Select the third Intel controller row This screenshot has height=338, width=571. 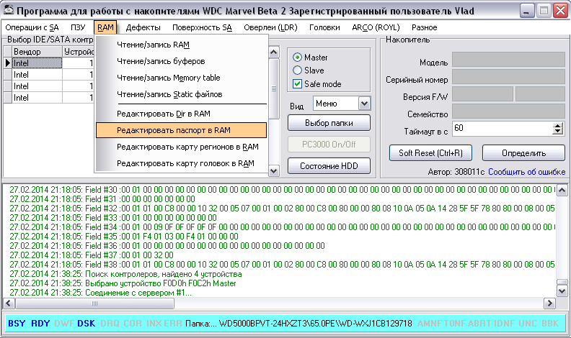click(x=49, y=86)
